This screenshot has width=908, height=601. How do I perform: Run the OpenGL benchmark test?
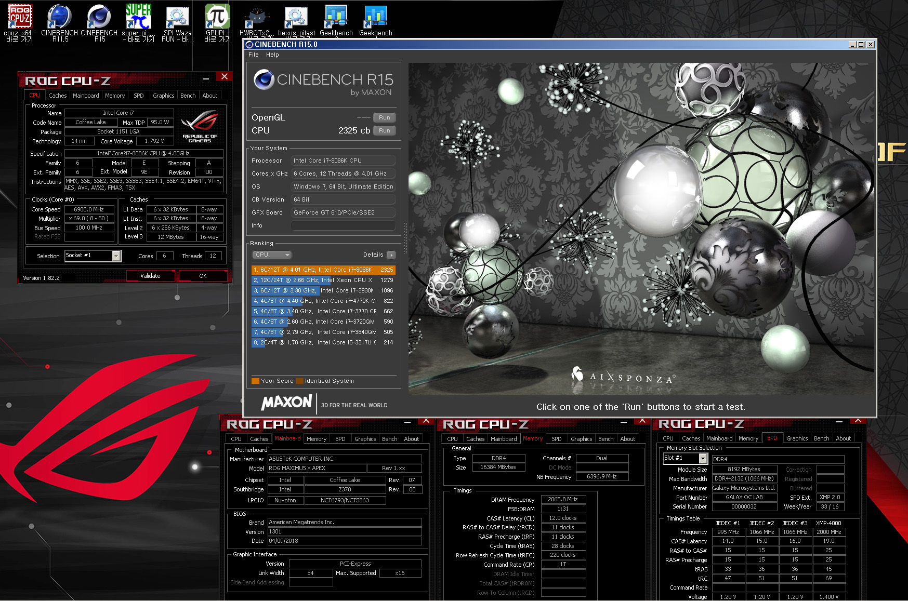click(x=385, y=117)
